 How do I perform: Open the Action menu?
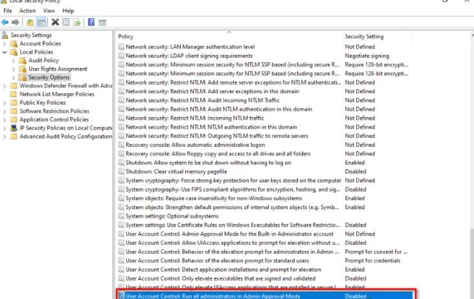(x=27, y=10)
